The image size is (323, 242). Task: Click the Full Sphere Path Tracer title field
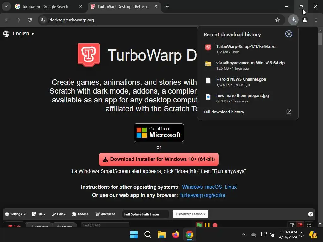coord(145,214)
